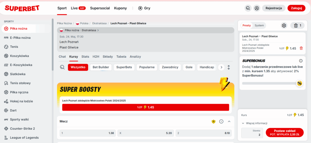Viewport: 311px width, 143px height.
Task: Open betslip settings gear icon
Action: pyautogui.click(x=284, y=25)
